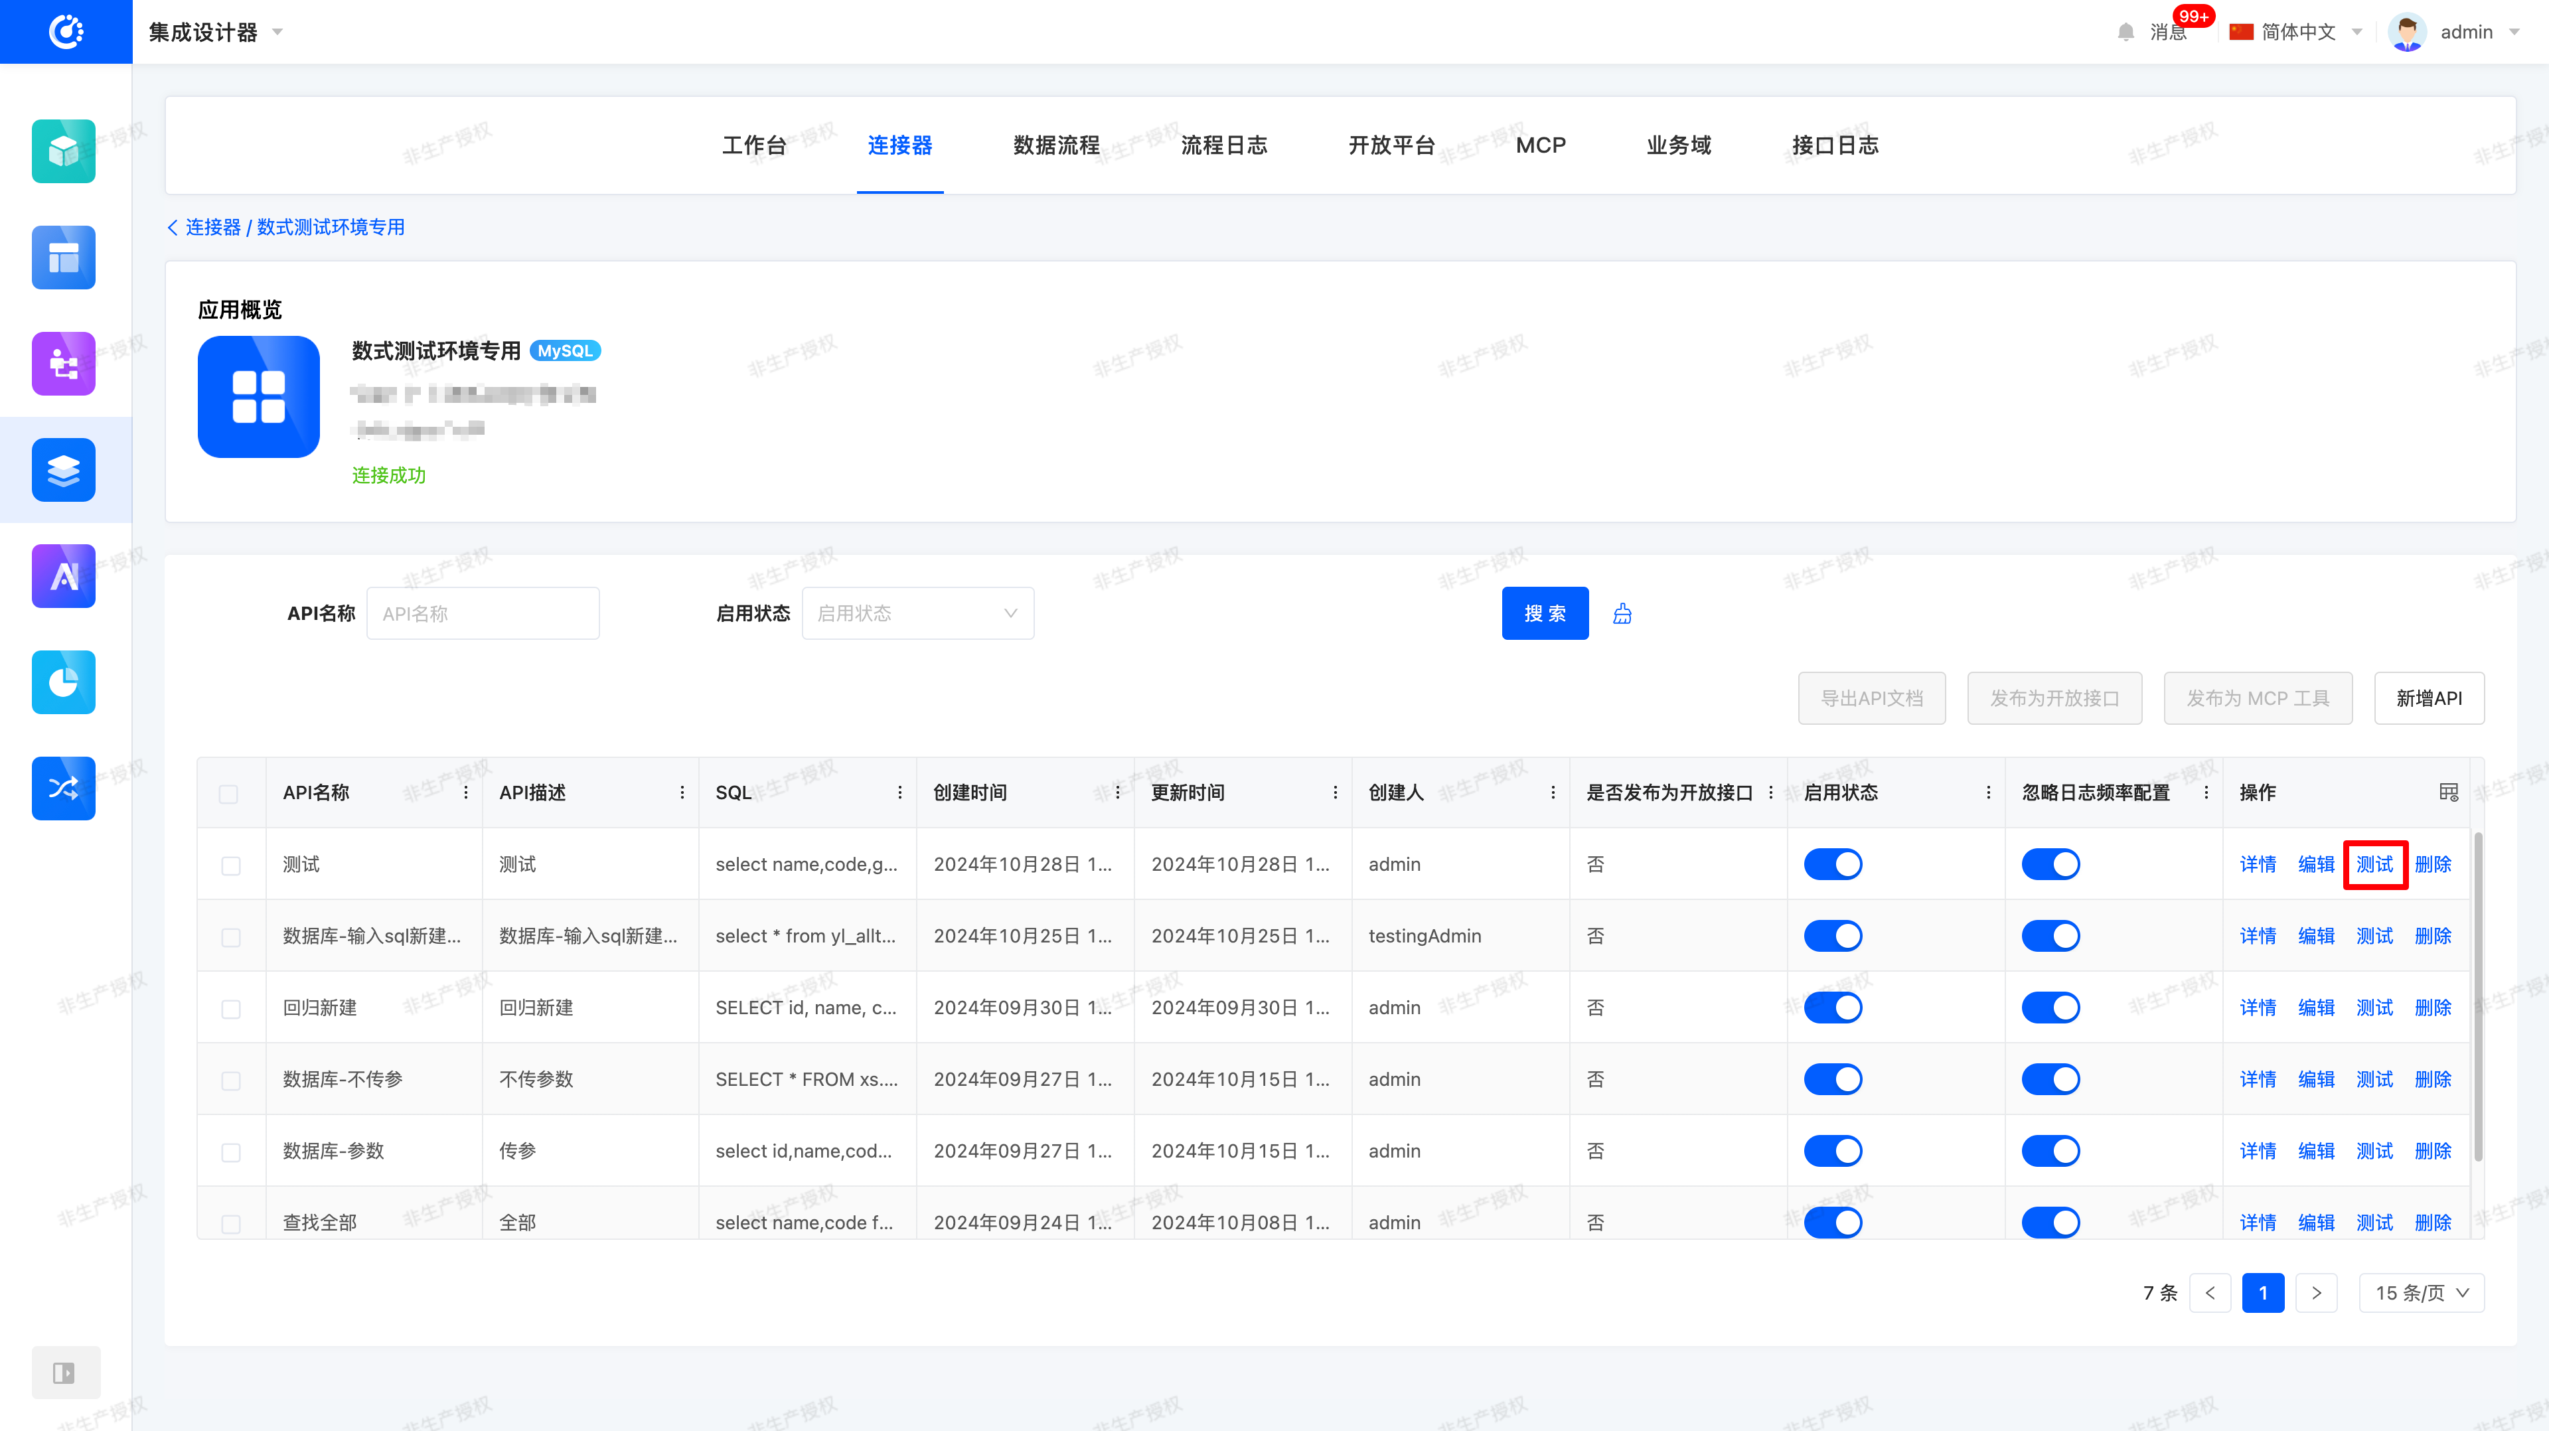This screenshot has width=2549, height=1431.
Task: Toggle 忽略日志频率配置 for 数据库-参数 row
Action: pyautogui.click(x=2050, y=1151)
